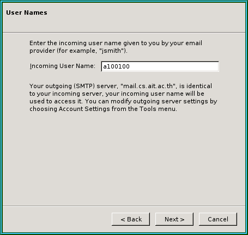Click the a100100 text in the field
Image resolution: width=248 pixels, height=235 pixels.
tap(116, 66)
